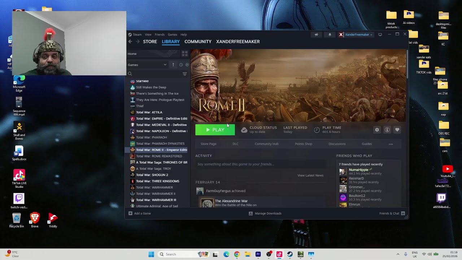Open Manage Downloads
This screenshot has width=462, height=260.
265,213
